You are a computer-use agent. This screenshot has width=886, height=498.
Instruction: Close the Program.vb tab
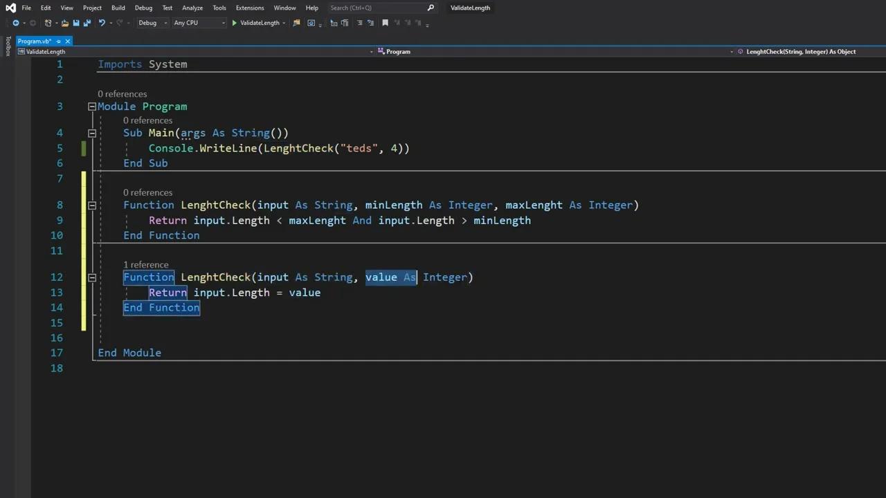68,41
